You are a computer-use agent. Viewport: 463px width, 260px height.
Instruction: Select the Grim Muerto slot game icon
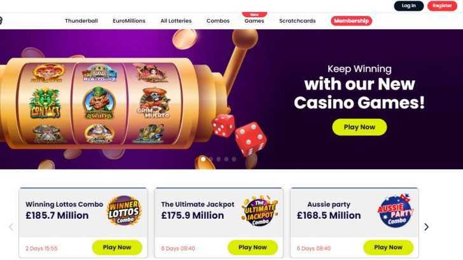(153, 103)
